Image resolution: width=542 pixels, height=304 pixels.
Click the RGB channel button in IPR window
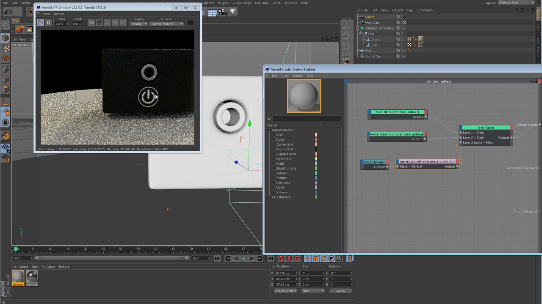click(91, 23)
